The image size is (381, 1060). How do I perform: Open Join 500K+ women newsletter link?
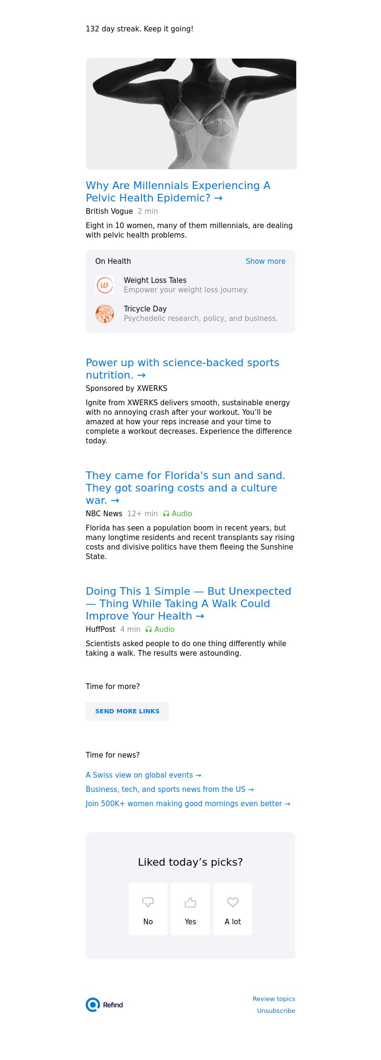[188, 804]
